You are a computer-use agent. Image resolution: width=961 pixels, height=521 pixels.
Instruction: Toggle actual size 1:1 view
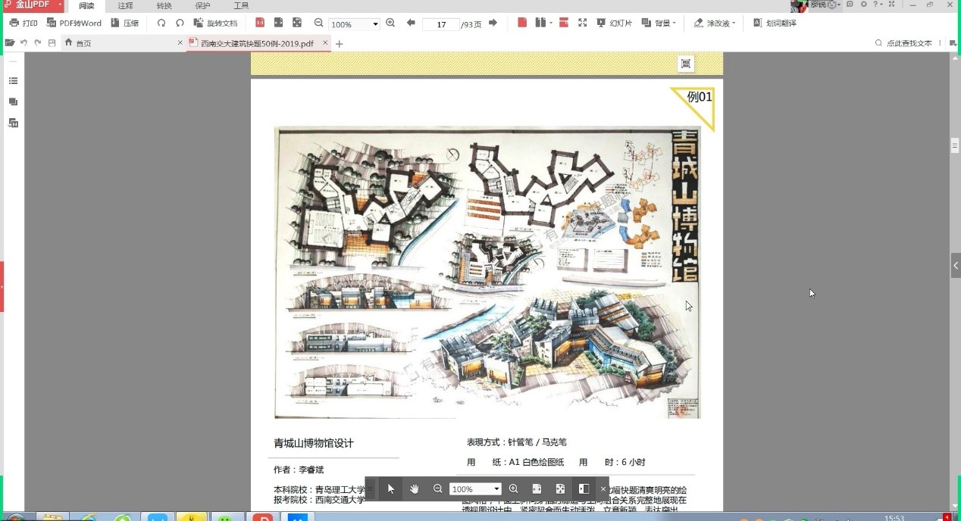[260, 23]
